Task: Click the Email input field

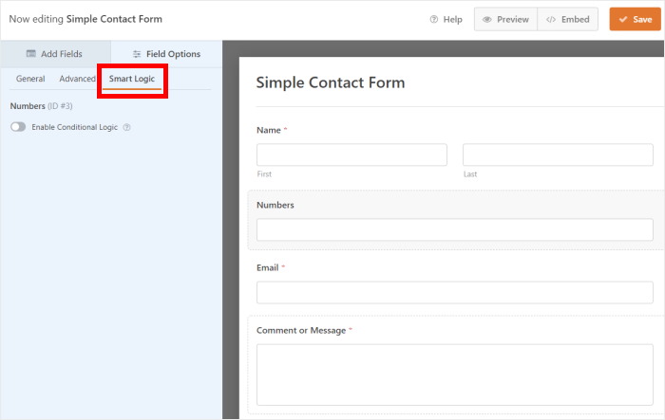Action: point(455,293)
